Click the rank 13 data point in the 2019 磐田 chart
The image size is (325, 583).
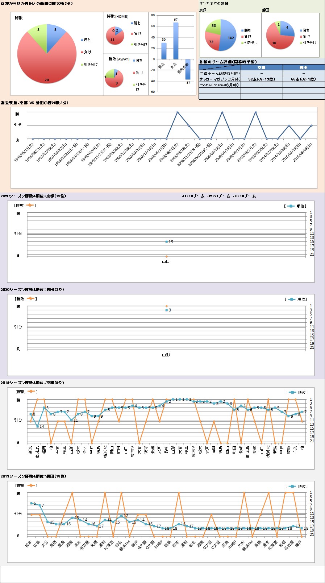72,518
